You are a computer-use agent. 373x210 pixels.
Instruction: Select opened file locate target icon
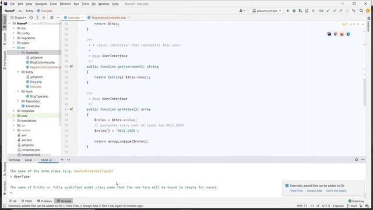pyautogui.click(x=31, y=17)
